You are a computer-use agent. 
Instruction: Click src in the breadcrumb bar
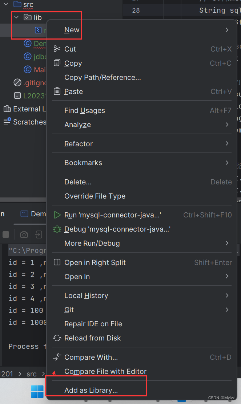[32, 374]
